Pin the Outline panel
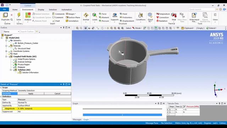 click(63, 28)
